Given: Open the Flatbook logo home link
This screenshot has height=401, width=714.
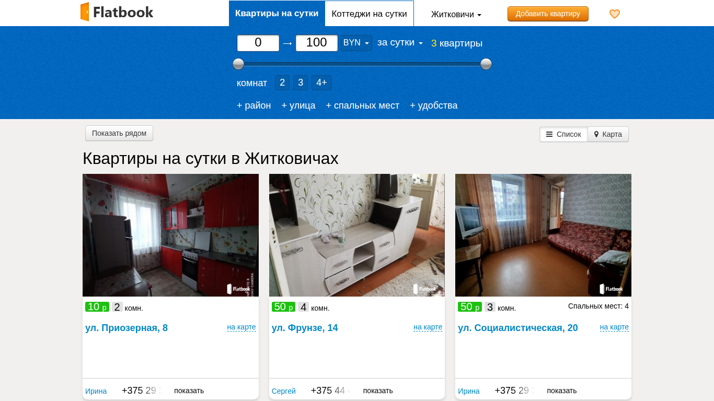Looking at the screenshot, I should pos(117,12).
